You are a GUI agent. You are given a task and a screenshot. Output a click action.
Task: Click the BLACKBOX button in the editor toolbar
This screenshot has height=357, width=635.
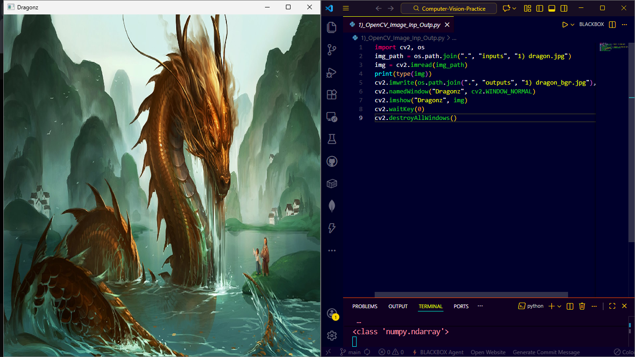[x=591, y=25]
